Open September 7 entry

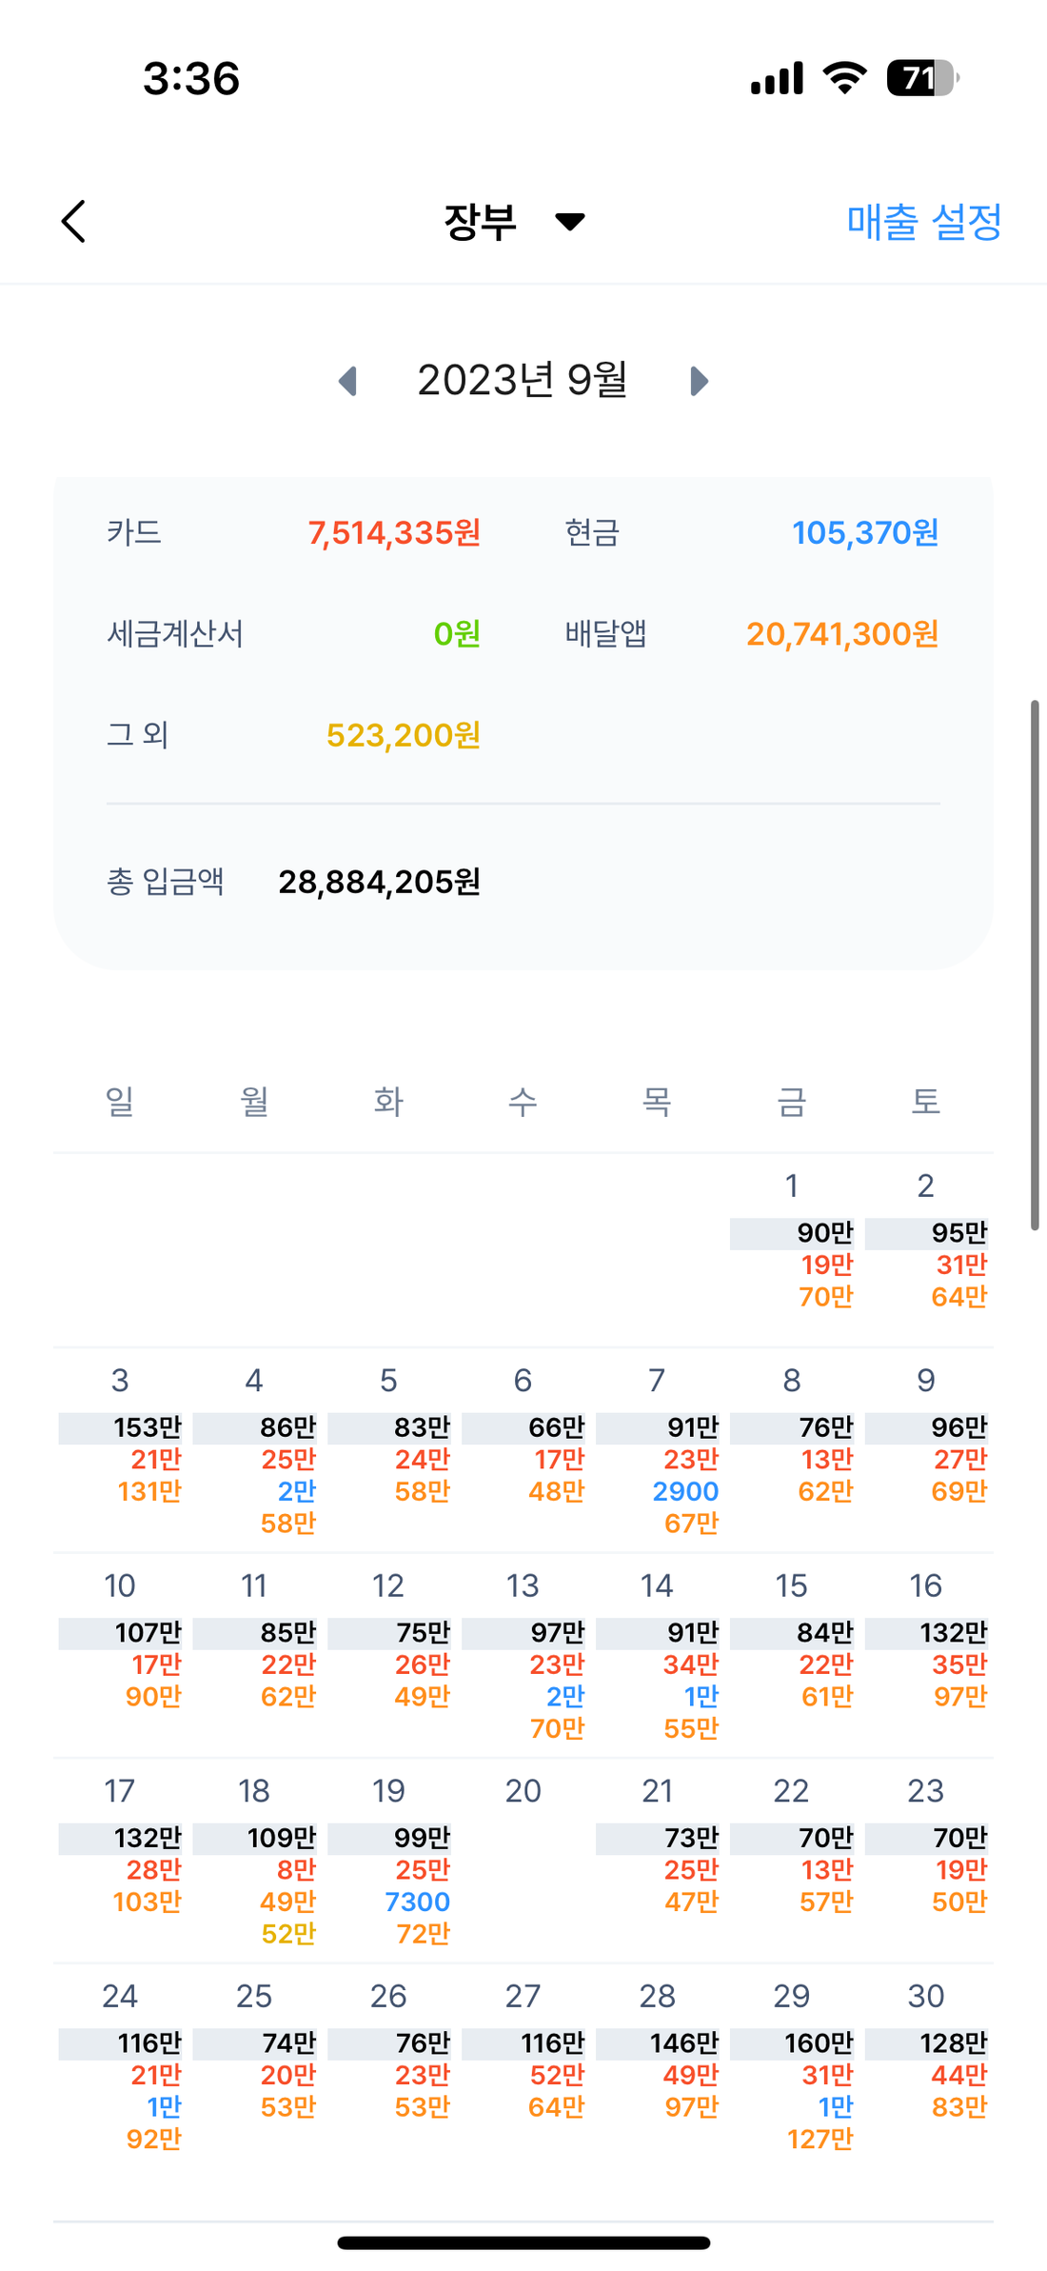(x=657, y=1381)
